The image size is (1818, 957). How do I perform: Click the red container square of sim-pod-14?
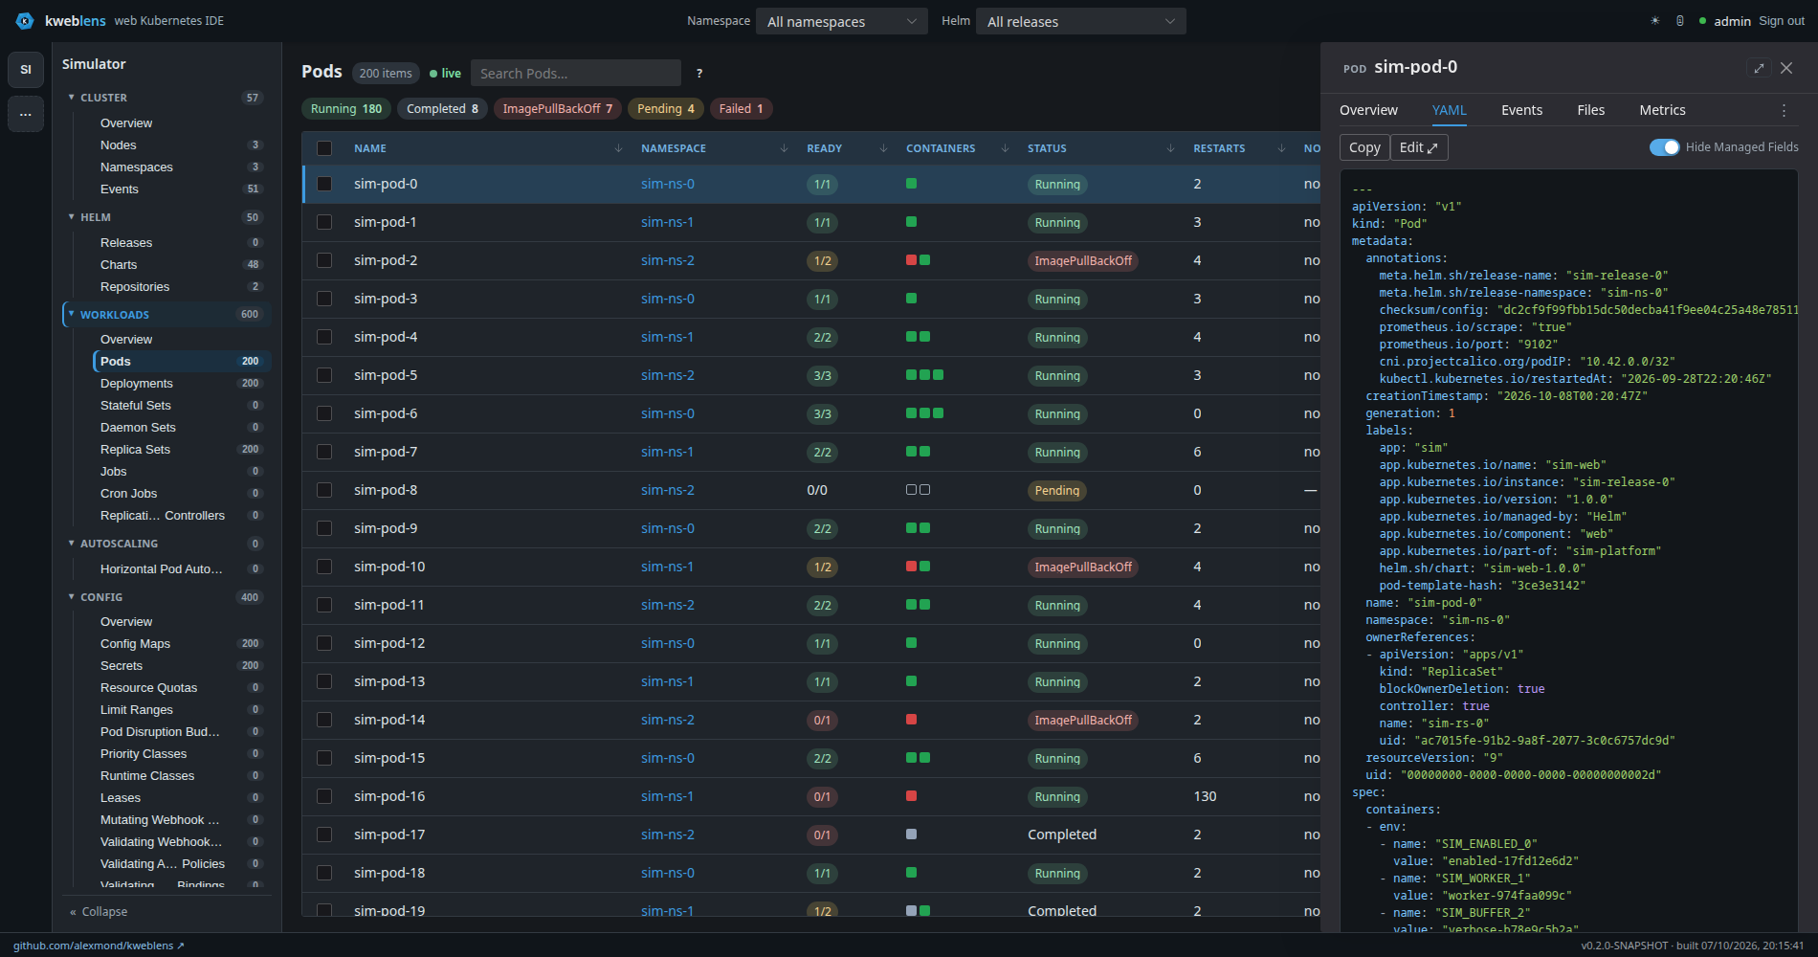point(911,720)
